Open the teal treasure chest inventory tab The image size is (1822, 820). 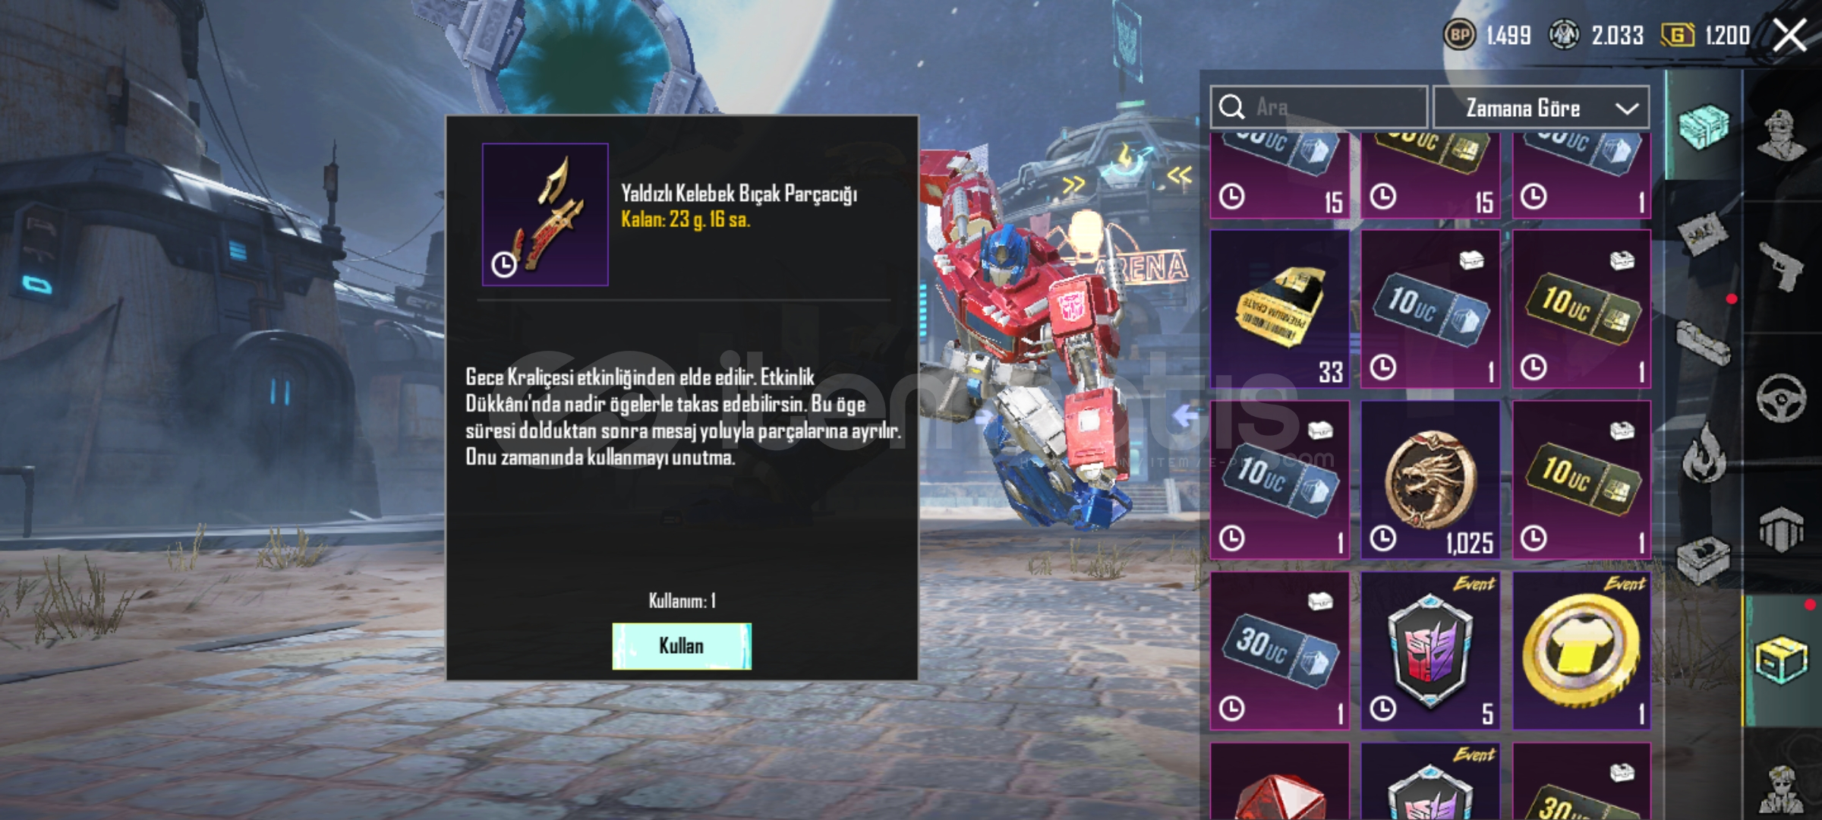1704,125
